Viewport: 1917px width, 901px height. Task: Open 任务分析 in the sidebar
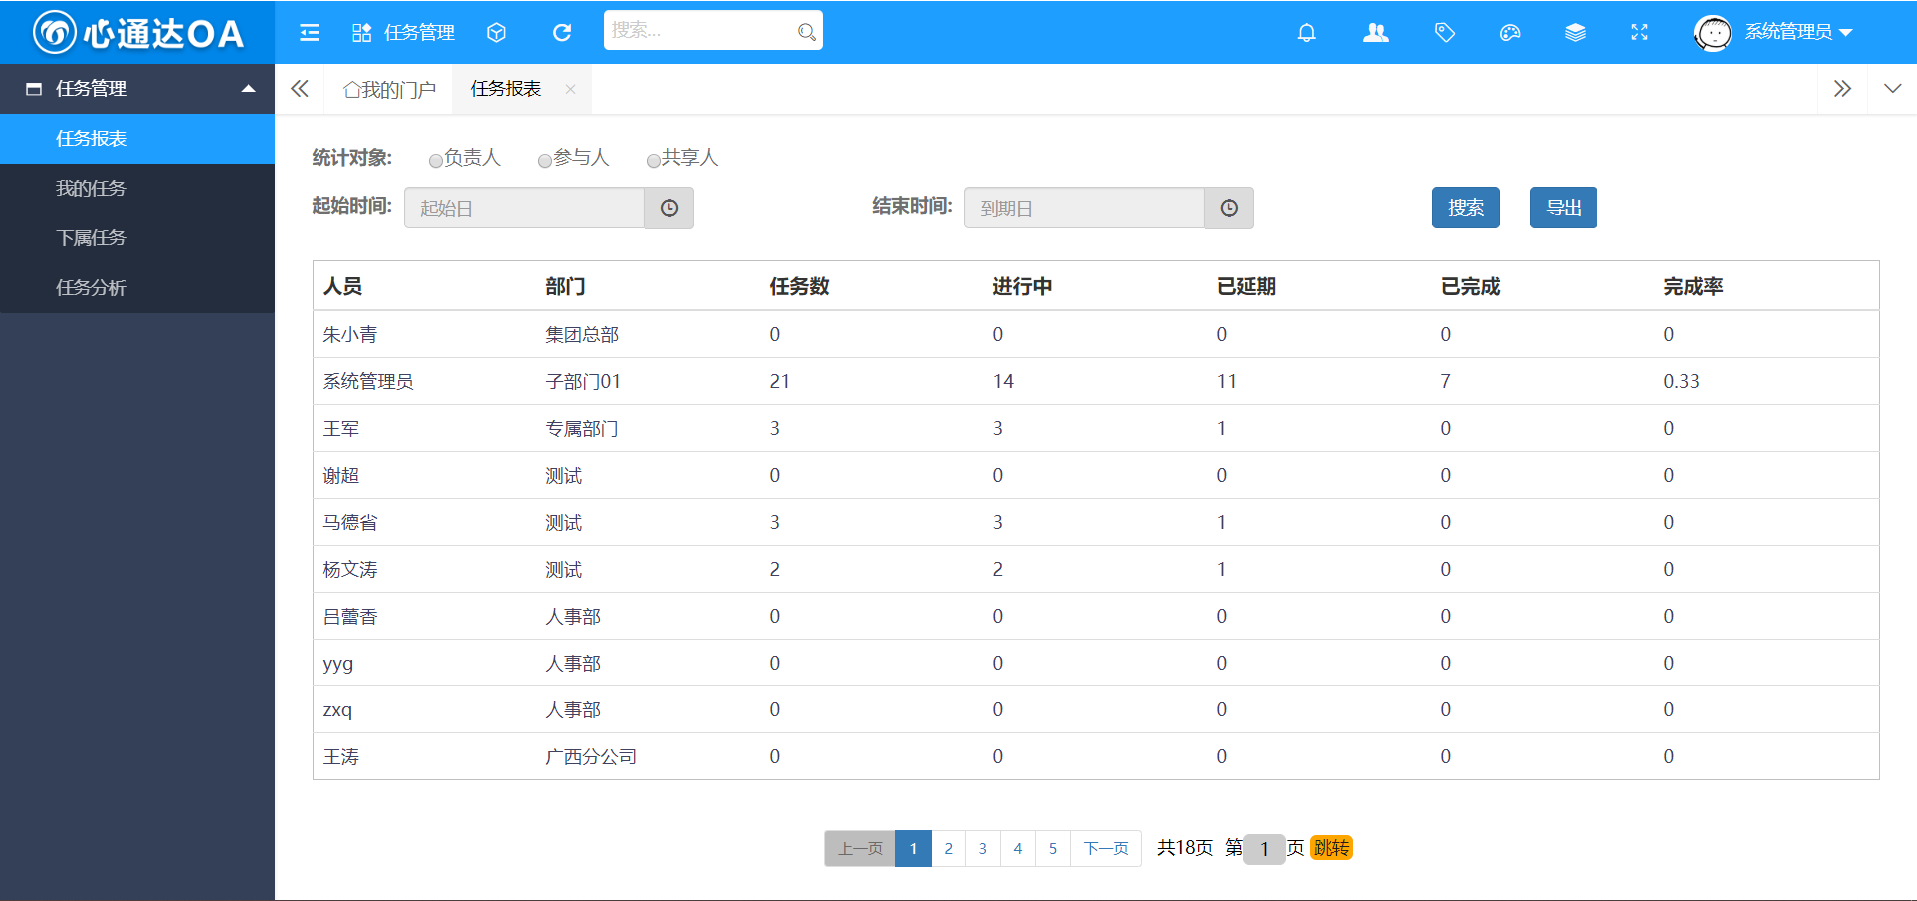click(x=137, y=288)
